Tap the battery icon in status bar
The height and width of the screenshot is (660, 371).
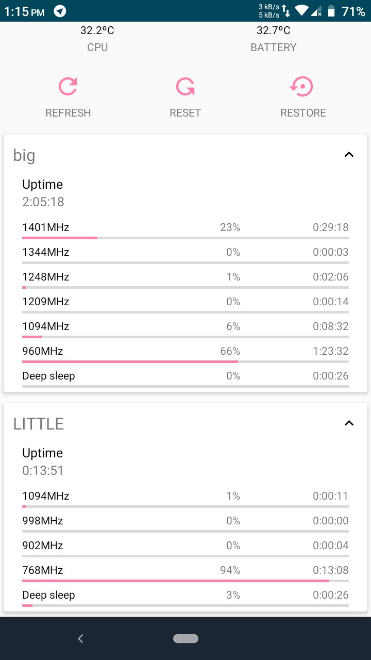331,11
